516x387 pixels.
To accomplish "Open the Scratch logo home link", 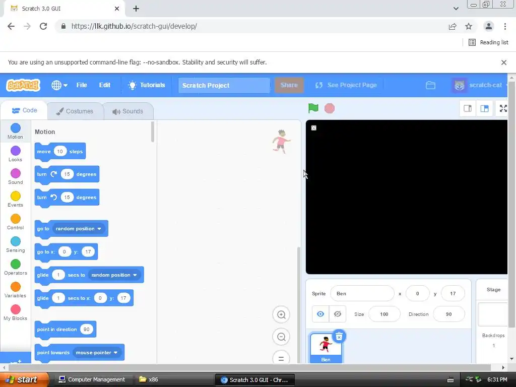I will coord(23,85).
